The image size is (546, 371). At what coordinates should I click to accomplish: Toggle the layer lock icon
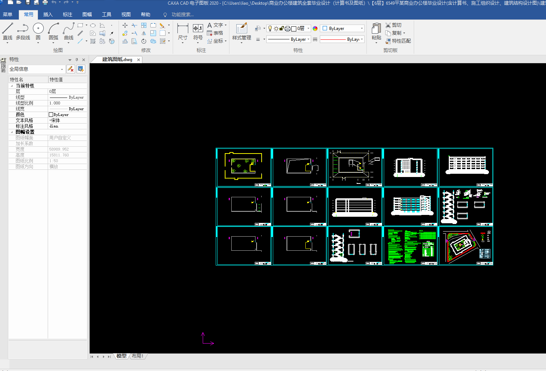pyautogui.click(x=282, y=29)
